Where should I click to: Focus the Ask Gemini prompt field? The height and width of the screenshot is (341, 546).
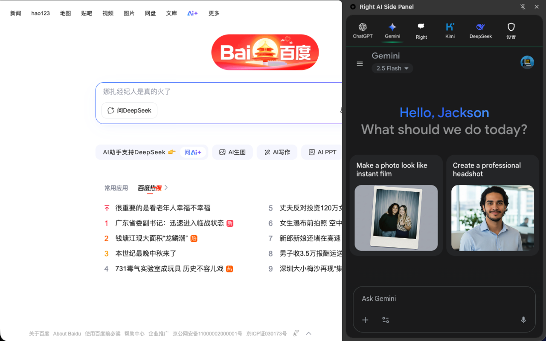coord(444,299)
